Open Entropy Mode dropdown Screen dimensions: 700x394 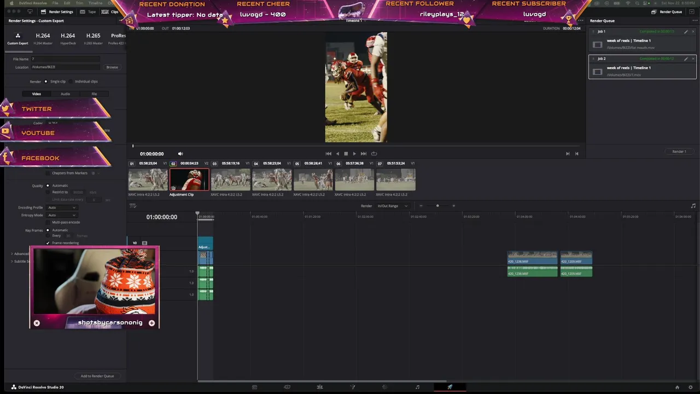62,215
